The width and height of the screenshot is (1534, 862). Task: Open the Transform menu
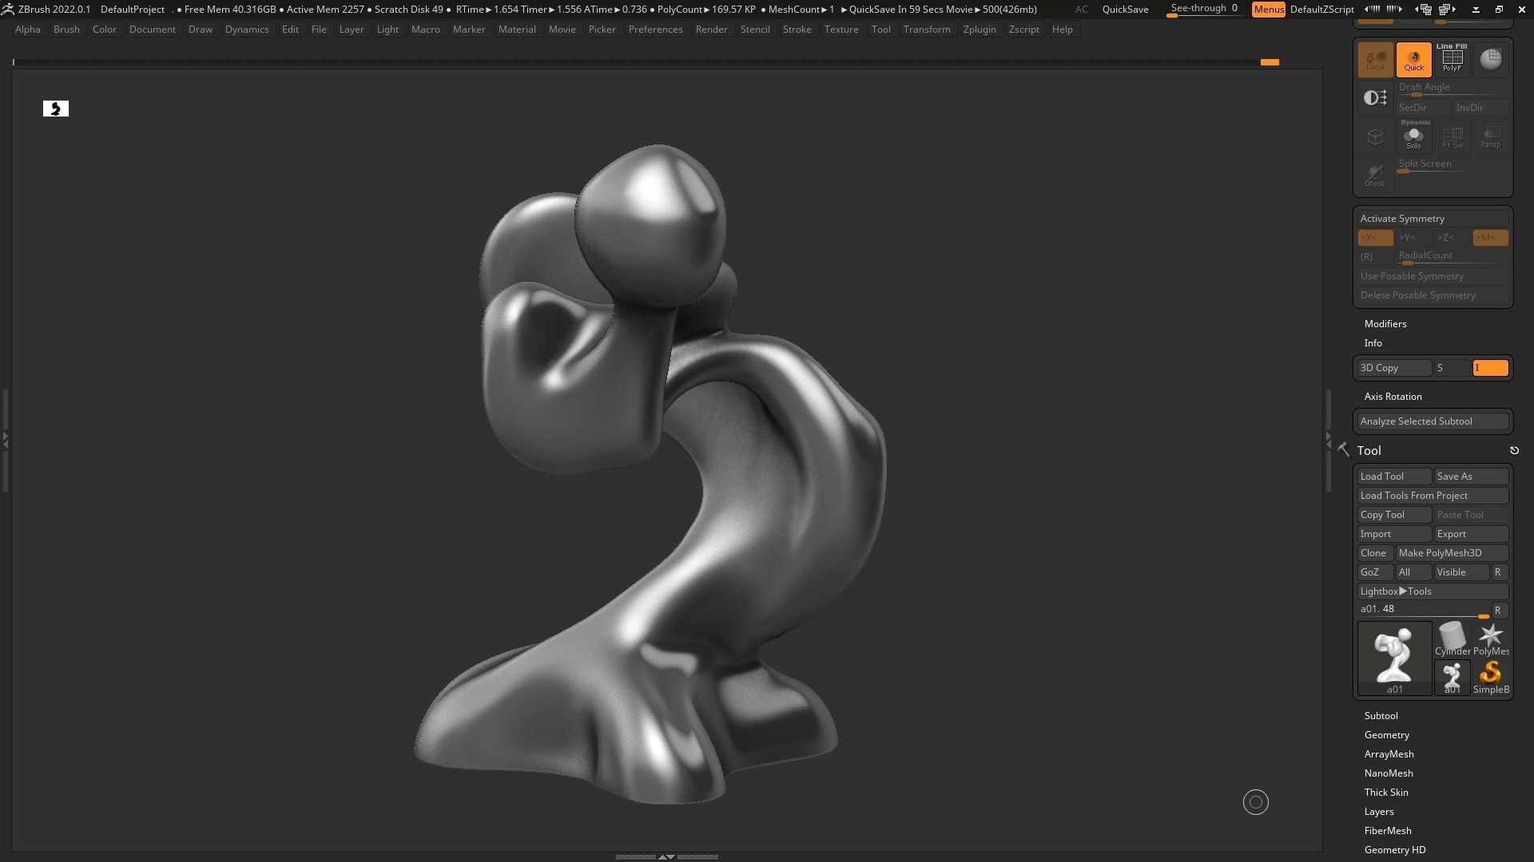tap(927, 30)
